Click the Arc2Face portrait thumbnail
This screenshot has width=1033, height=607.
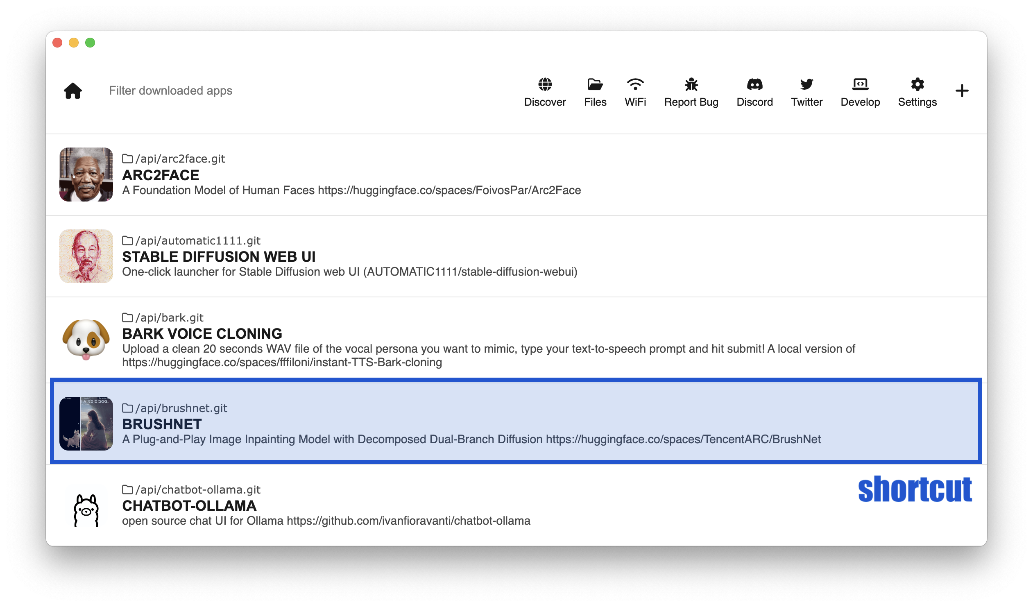[86, 174]
